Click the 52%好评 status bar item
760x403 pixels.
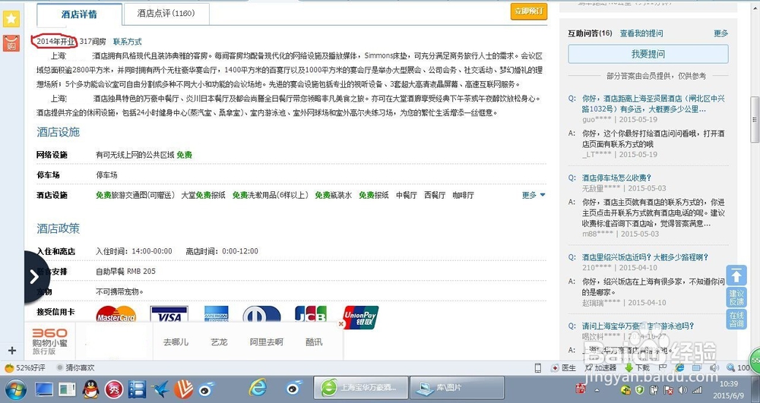(25, 367)
